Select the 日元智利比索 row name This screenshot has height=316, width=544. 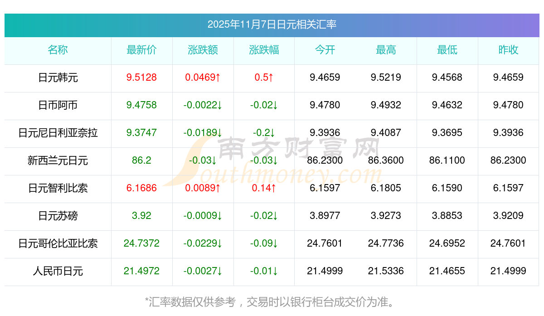[58, 188]
